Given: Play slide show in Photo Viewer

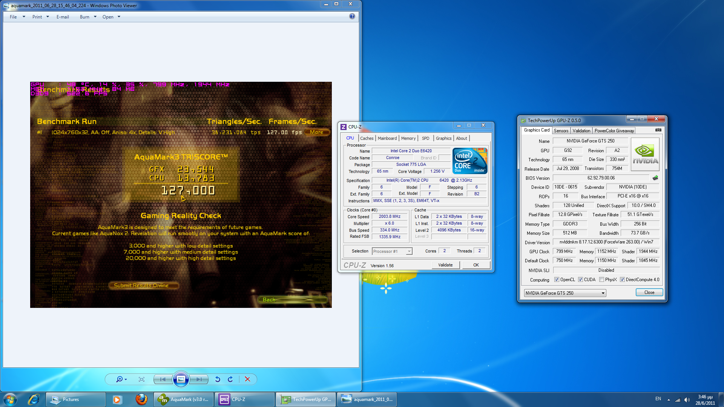Looking at the screenshot, I should pos(181,379).
